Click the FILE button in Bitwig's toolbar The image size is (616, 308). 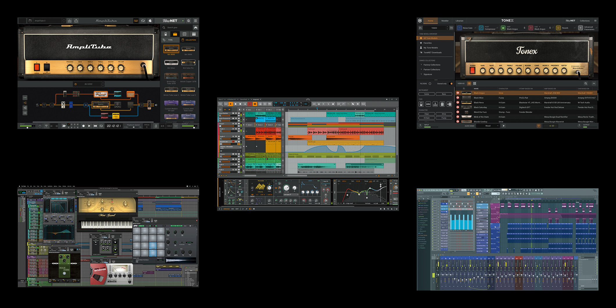coord(220,104)
